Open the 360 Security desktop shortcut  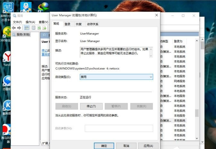click(6, 33)
